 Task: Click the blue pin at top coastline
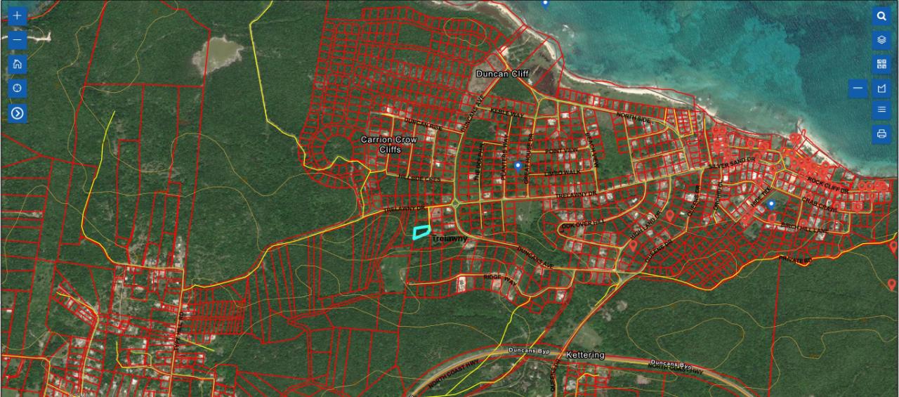[545, 4]
